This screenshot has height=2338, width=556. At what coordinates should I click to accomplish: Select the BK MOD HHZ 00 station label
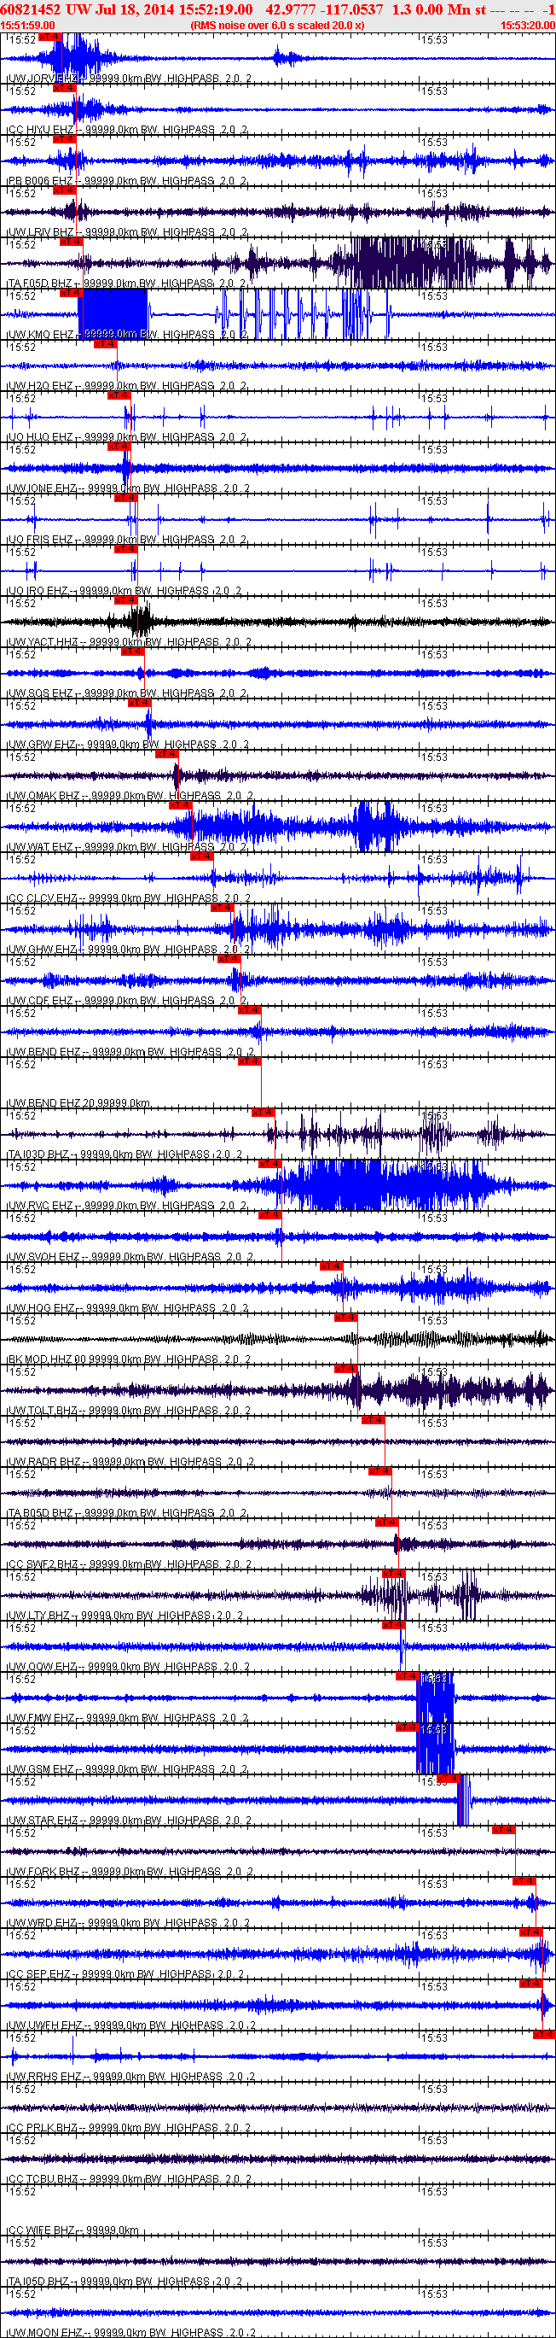pyautogui.click(x=127, y=1360)
